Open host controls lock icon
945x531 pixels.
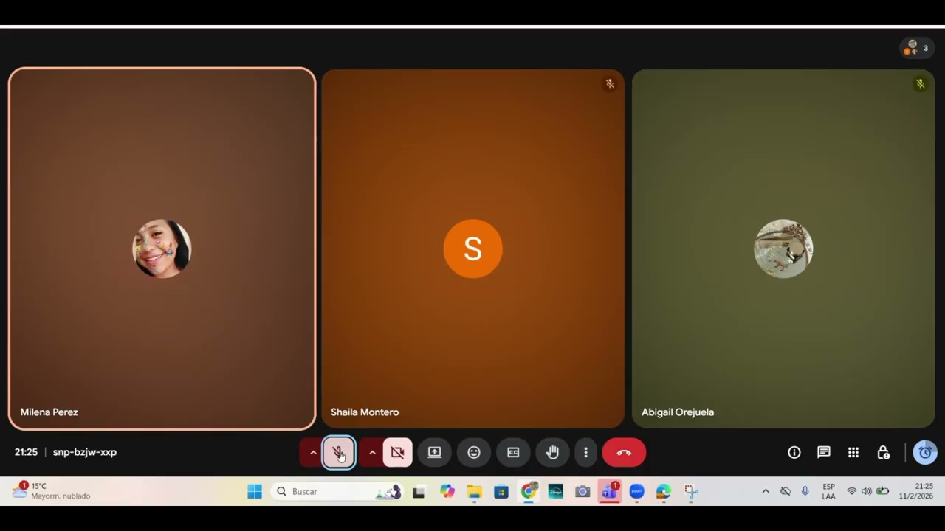click(883, 453)
